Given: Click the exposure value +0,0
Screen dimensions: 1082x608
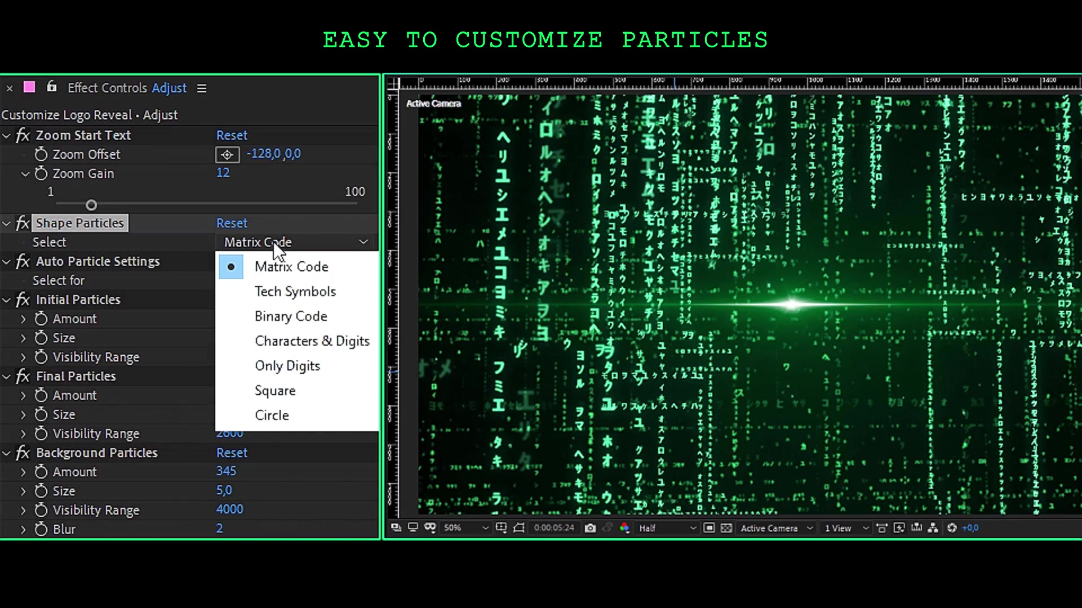Looking at the screenshot, I should point(970,528).
